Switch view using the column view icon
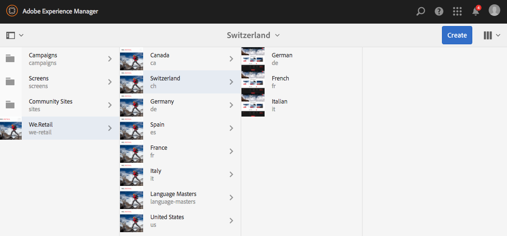Viewport: 507px width, 236px height. tap(492, 35)
